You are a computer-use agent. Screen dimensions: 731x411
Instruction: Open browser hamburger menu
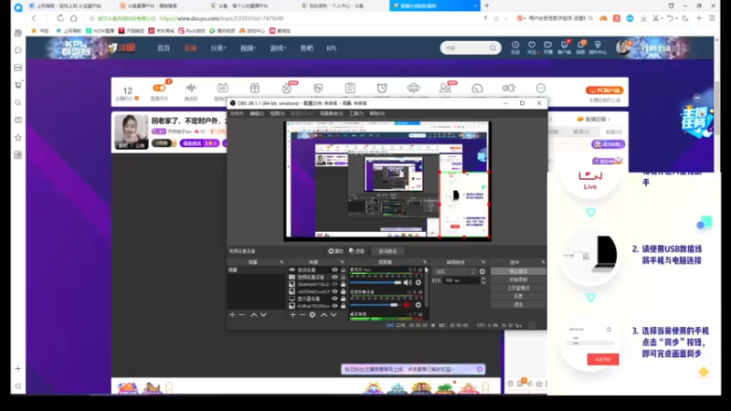712,18
